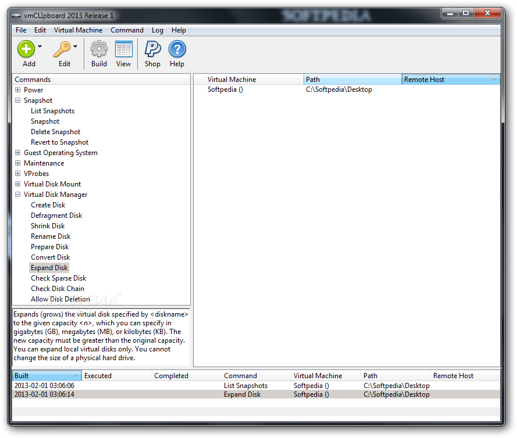Sort log by Built column

(47, 376)
